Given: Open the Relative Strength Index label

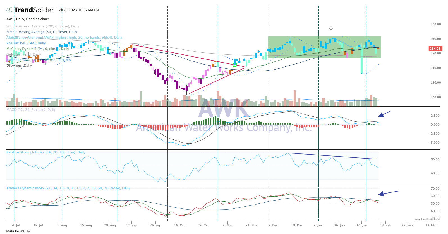Looking at the screenshot, I should (46, 152).
